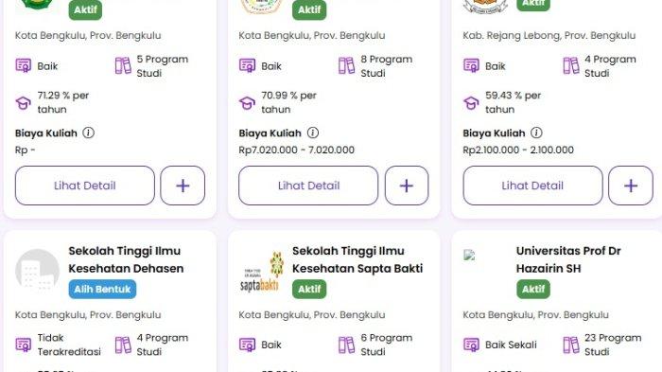662x372 pixels.
Task: Click the gray placeholder building logo for Dehasen
Action: coord(37,271)
